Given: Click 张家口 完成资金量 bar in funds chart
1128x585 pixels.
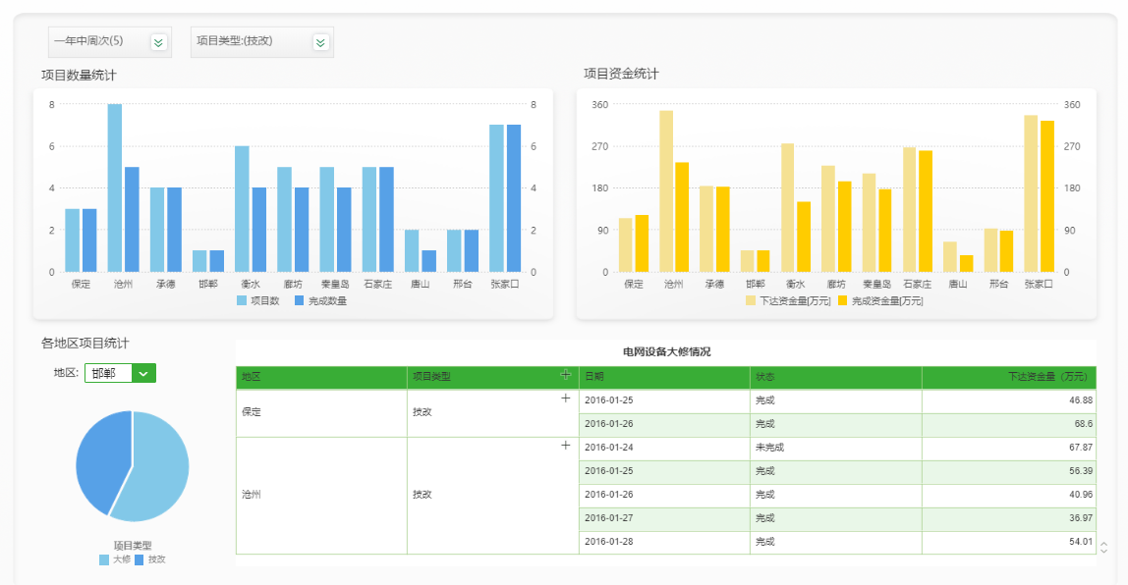Looking at the screenshot, I should tap(1046, 196).
